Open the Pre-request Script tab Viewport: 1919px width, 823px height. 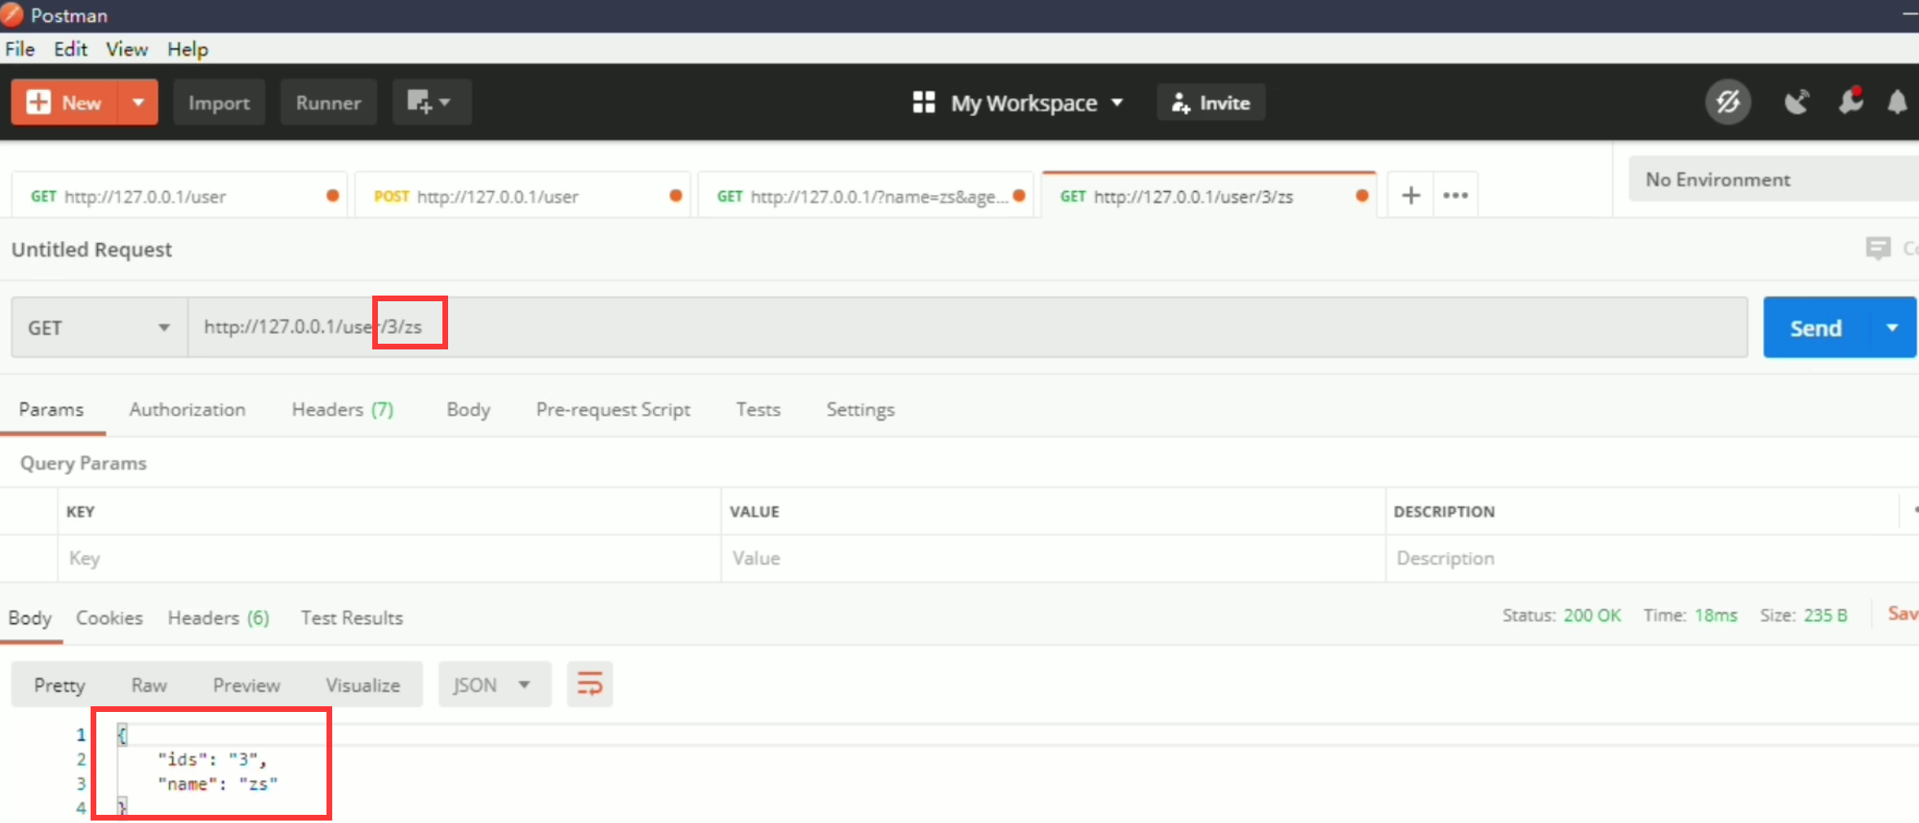click(613, 409)
